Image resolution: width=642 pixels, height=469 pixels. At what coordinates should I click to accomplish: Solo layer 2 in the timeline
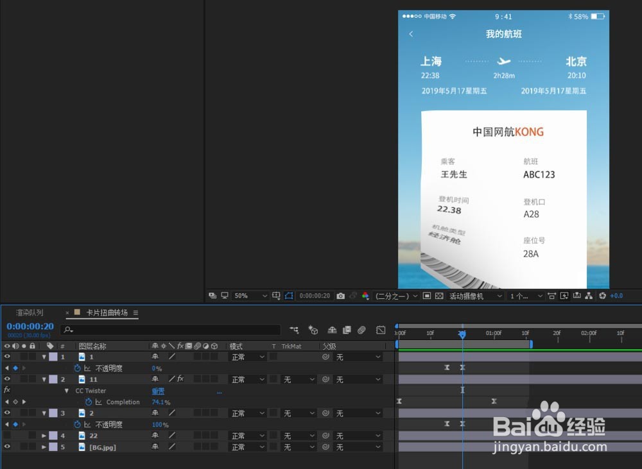[x=24, y=413]
